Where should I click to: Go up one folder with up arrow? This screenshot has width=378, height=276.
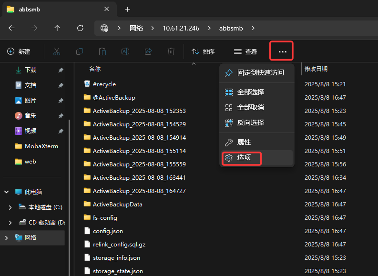57,28
